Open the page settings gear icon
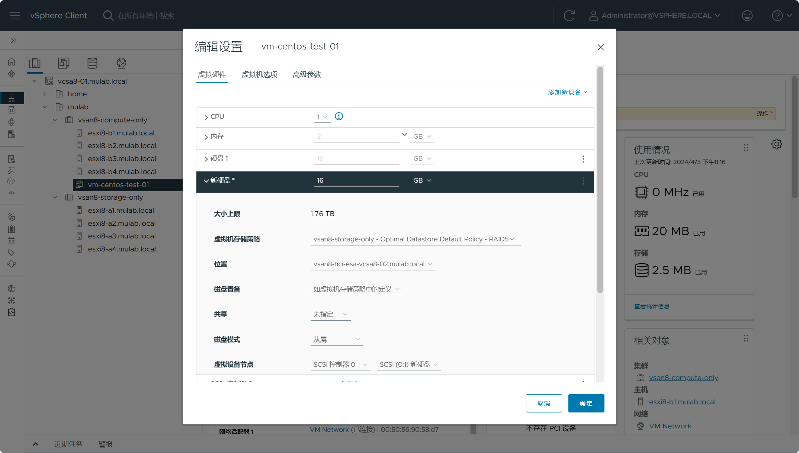Image resolution: width=799 pixels, height=453 pixels. 777,144
